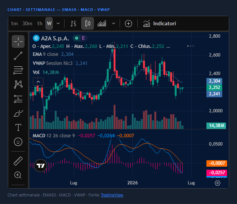The image size is (237, 204).
Task: Select the crosshair cursor tool
Action: pyautogui.click(x=18, y=41)
